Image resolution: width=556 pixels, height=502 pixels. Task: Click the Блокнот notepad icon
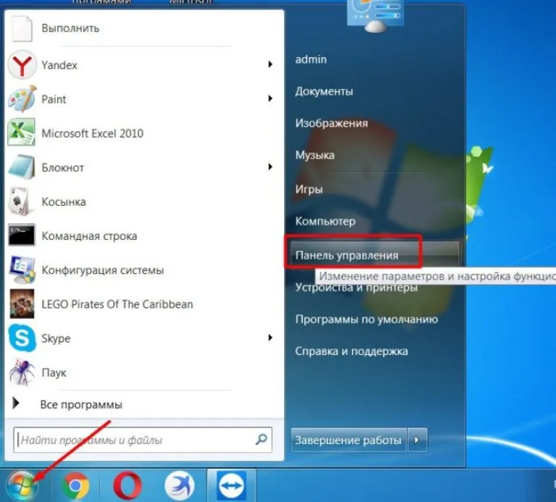pyautogui.click(x=22, y=167)
